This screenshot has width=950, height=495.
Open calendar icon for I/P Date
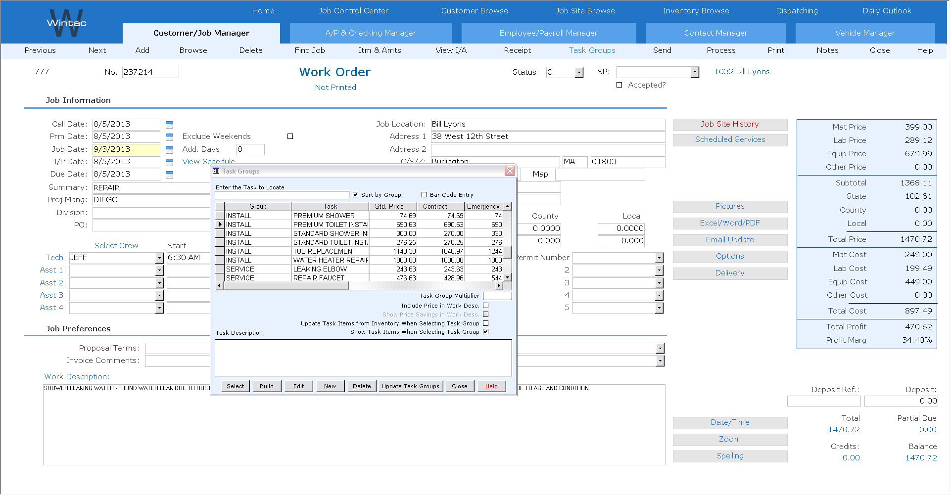click(x=169, y=162)
